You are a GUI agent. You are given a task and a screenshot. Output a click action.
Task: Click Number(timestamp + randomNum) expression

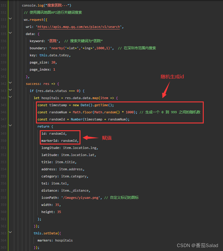(99, 119)
